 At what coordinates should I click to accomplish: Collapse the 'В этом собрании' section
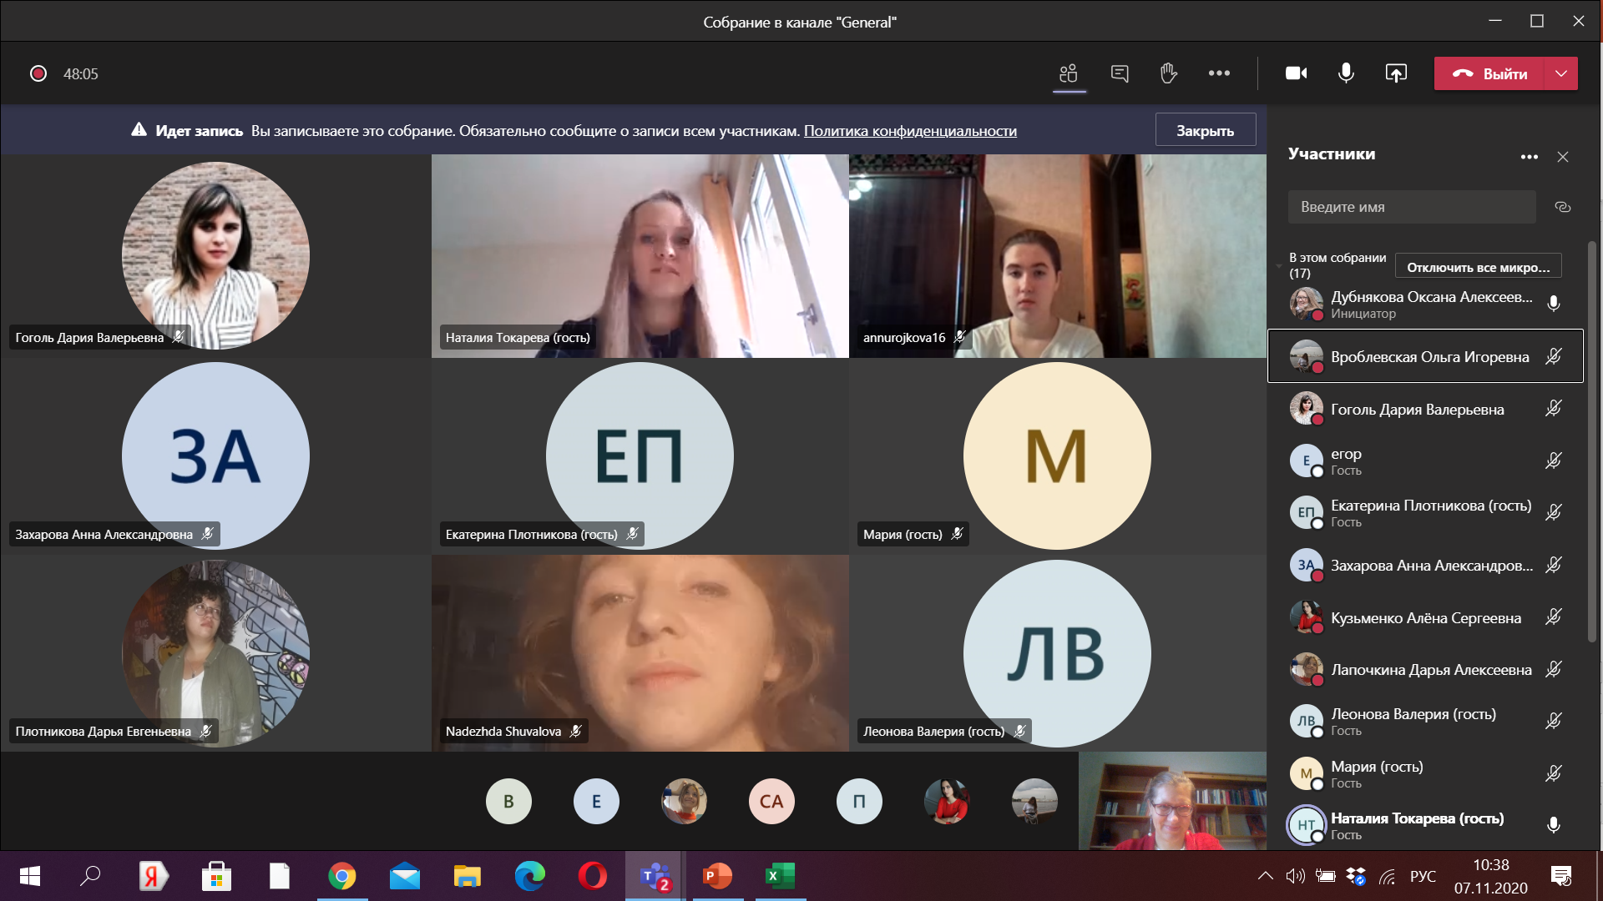click(x=1279, y=266)
